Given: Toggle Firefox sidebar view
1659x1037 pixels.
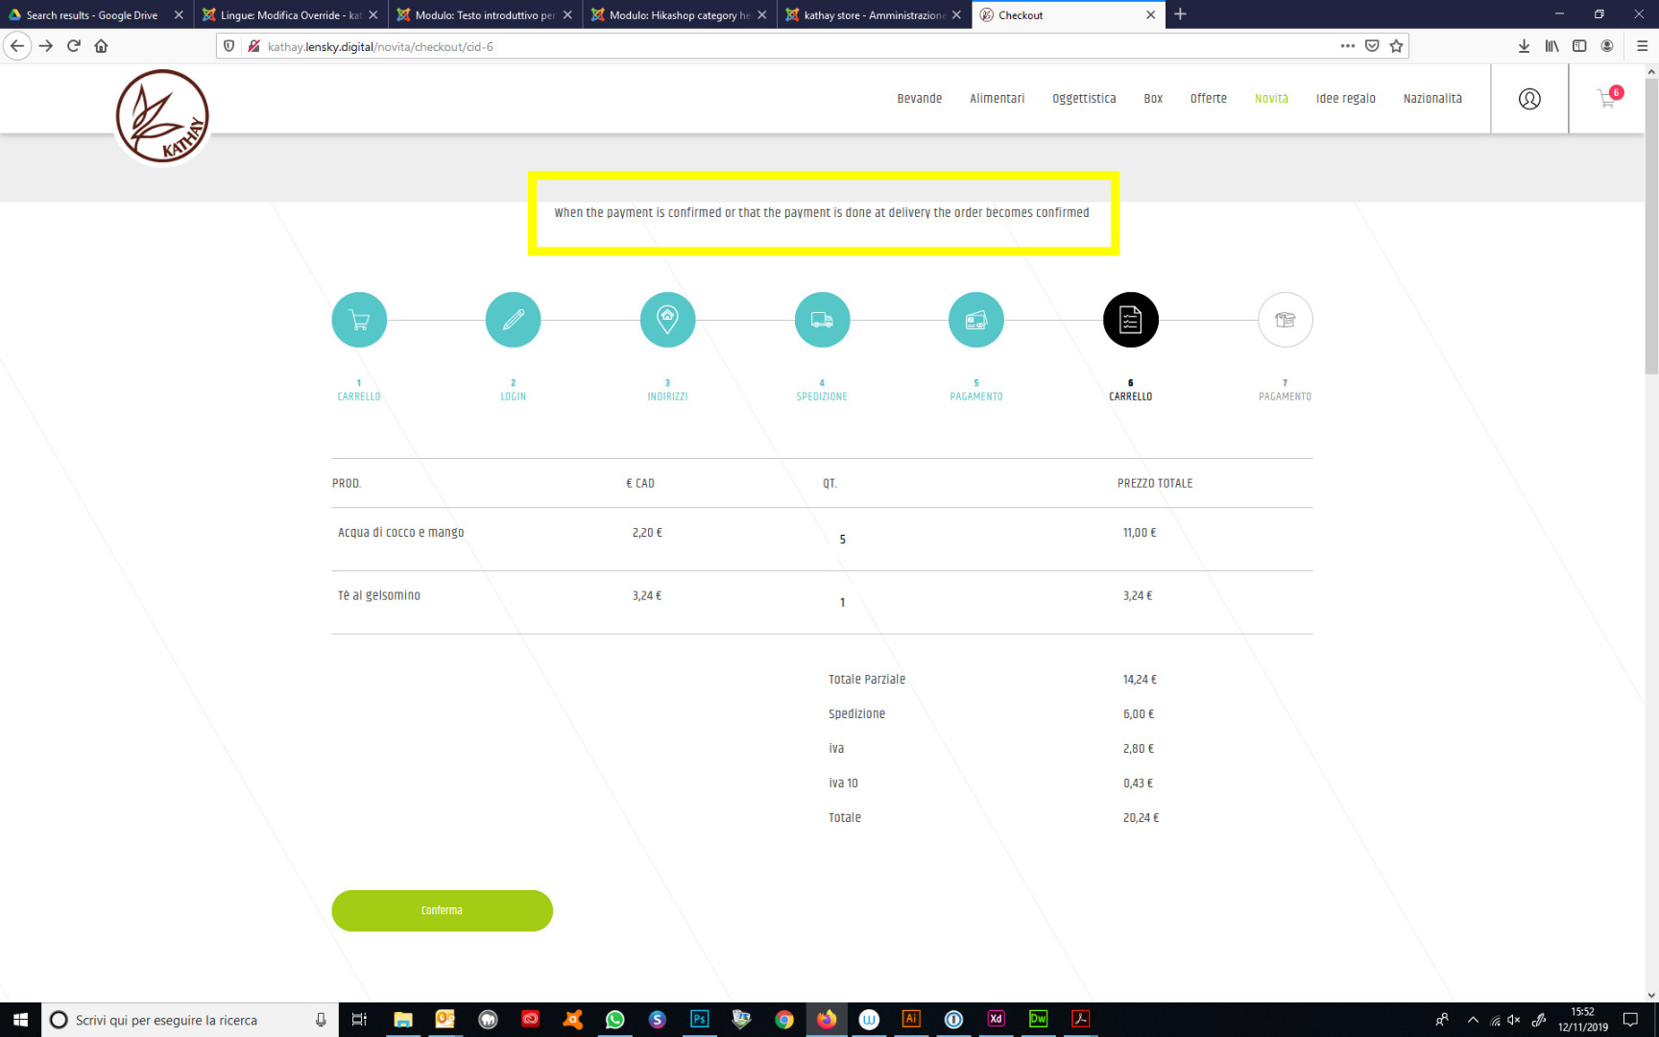Looking at the screenshot, I should (1579, 46).
